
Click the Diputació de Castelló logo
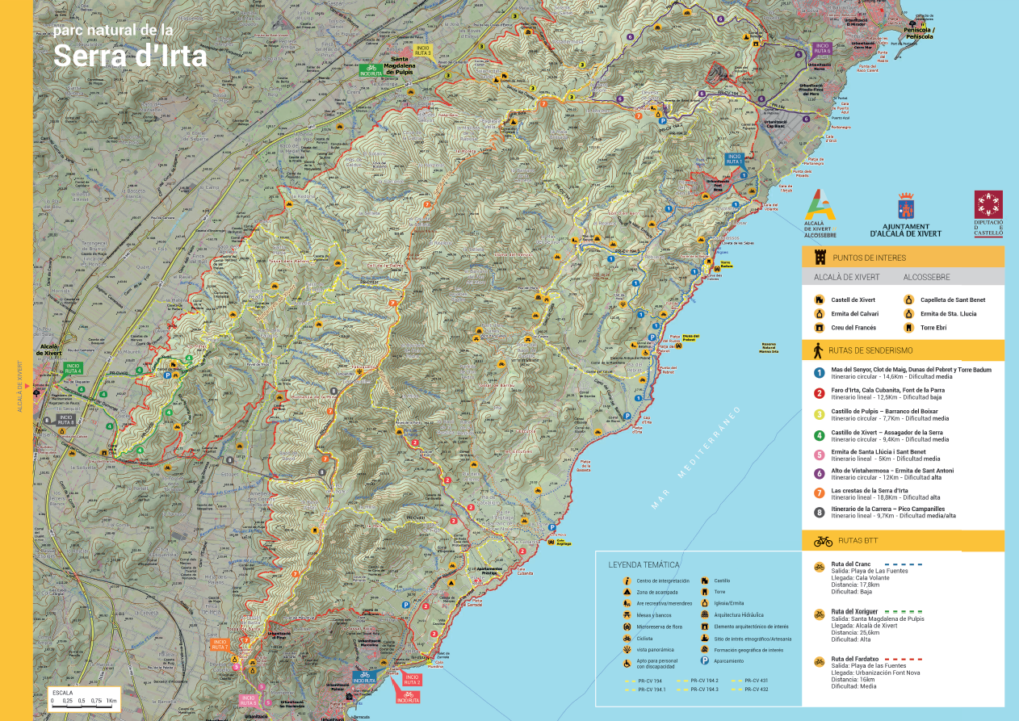point(988,213)
